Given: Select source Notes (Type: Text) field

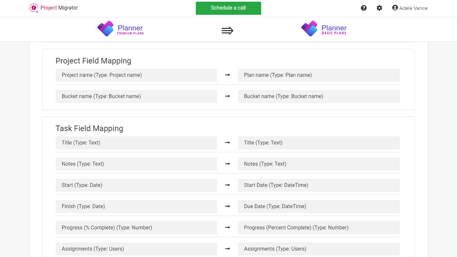Looking at the screenshot, I should [x=136, y=164].
